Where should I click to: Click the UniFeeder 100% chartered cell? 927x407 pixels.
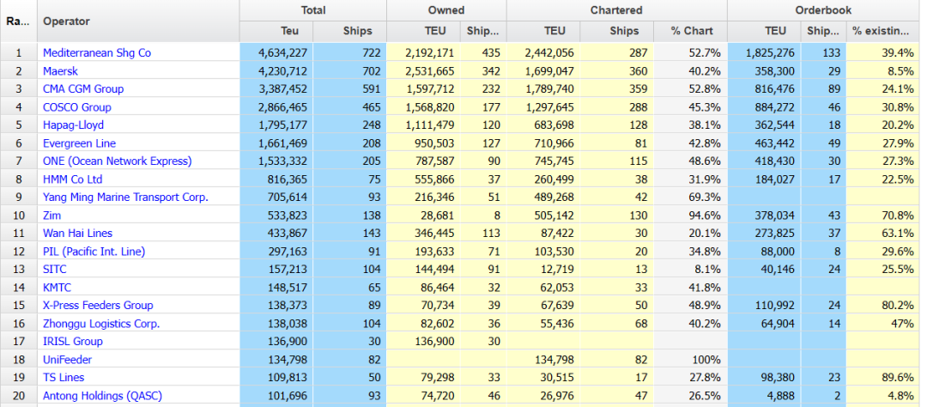pyautogui.click(x=690, y=360)
